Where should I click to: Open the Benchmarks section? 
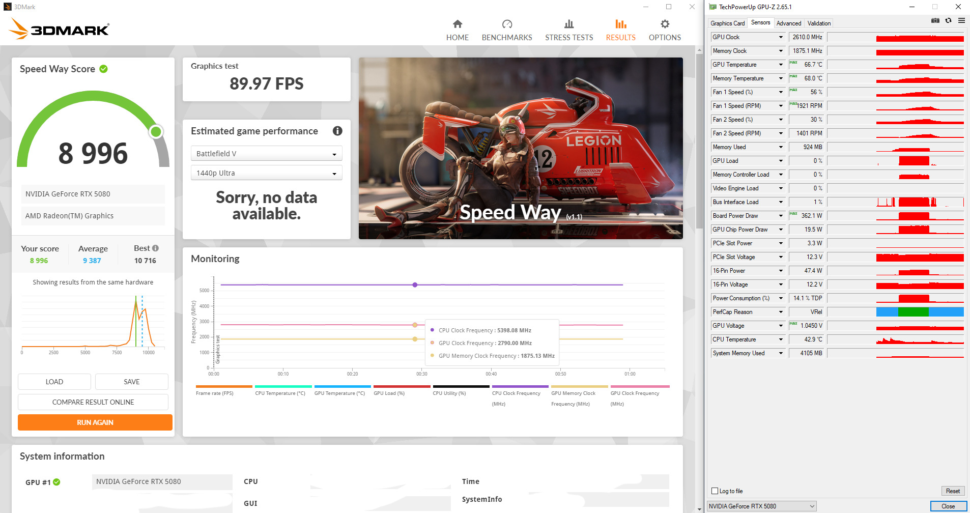pyautogui.click(x=507, y=31)
